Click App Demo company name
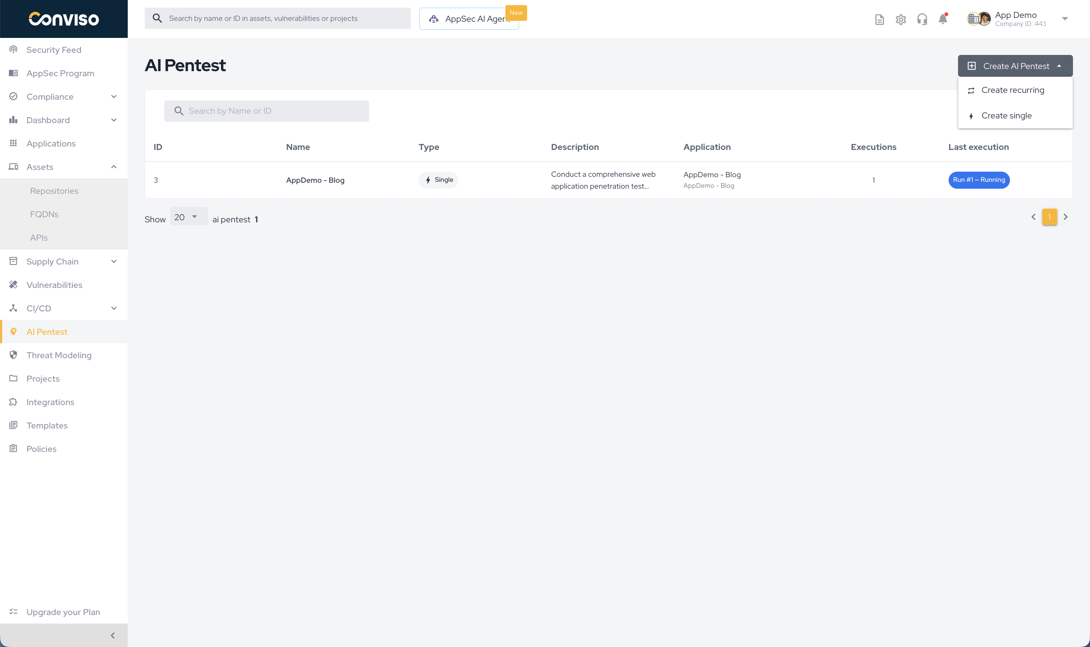The width and height of the screenshot is (1090, 647). click(x=1015, y=15)
